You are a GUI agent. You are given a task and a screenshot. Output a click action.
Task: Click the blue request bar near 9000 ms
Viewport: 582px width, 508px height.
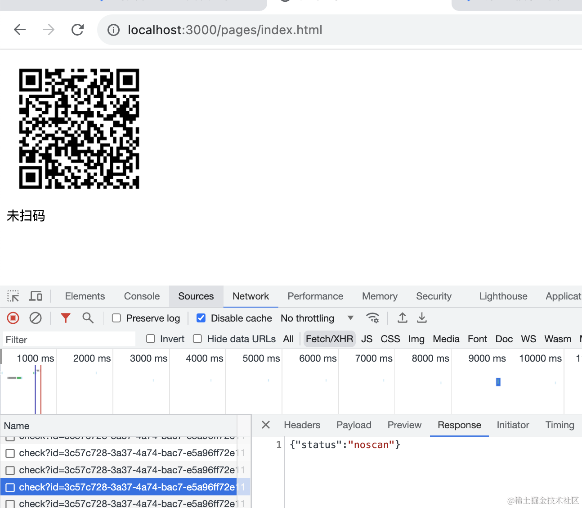coord(498,382)
